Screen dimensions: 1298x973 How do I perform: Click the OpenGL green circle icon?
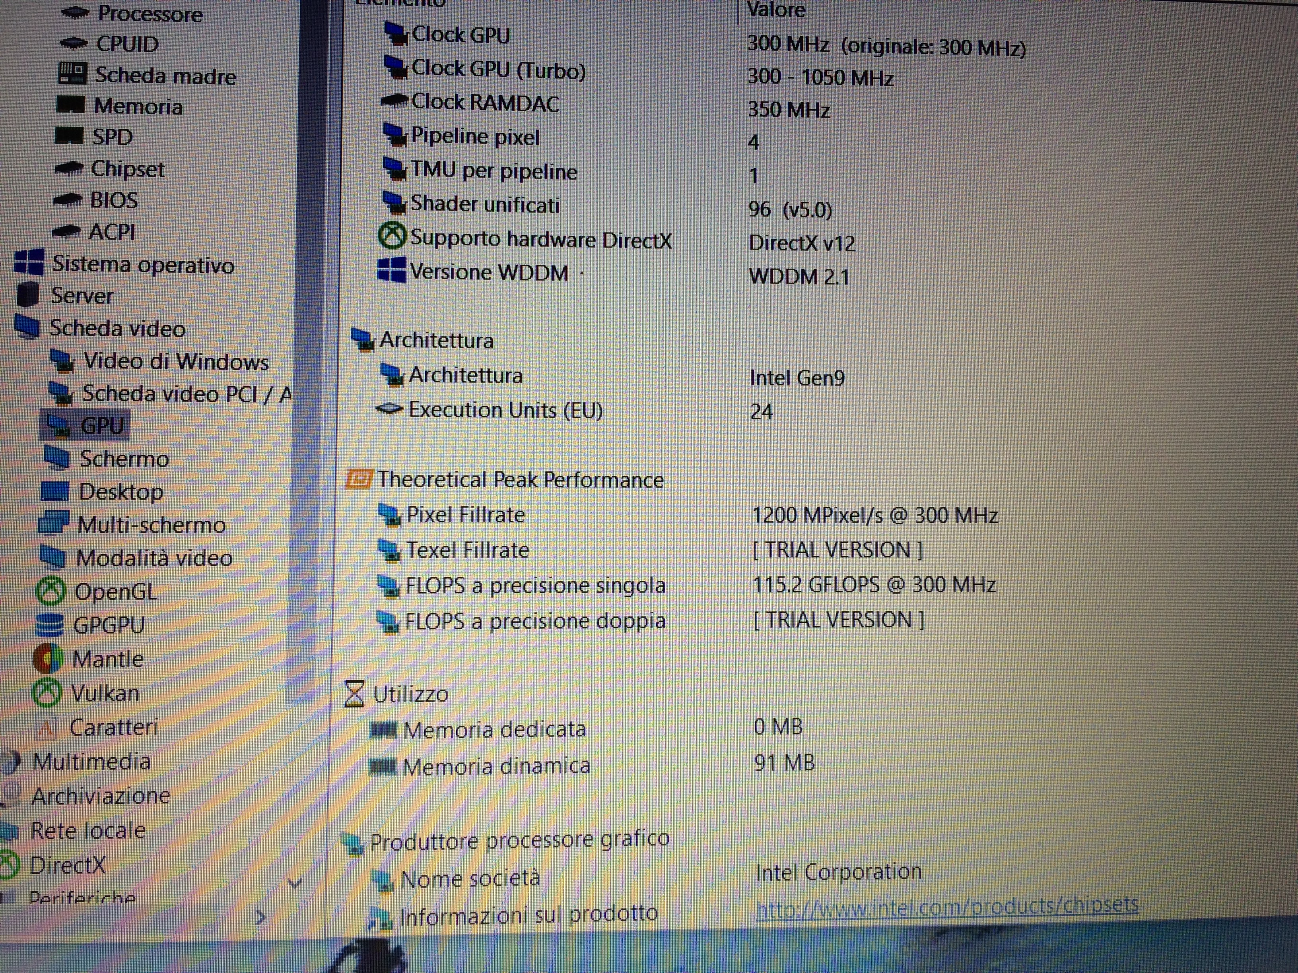point(51,591)
